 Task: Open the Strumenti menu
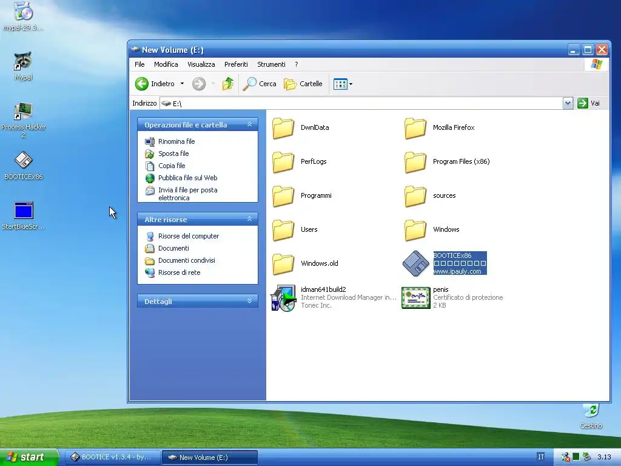click(x=271, y=64)
